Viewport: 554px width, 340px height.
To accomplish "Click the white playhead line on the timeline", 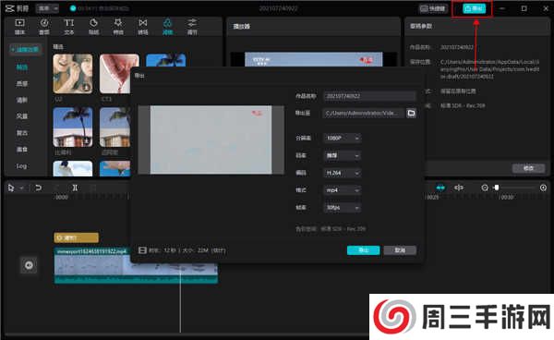I will (180, 300).
